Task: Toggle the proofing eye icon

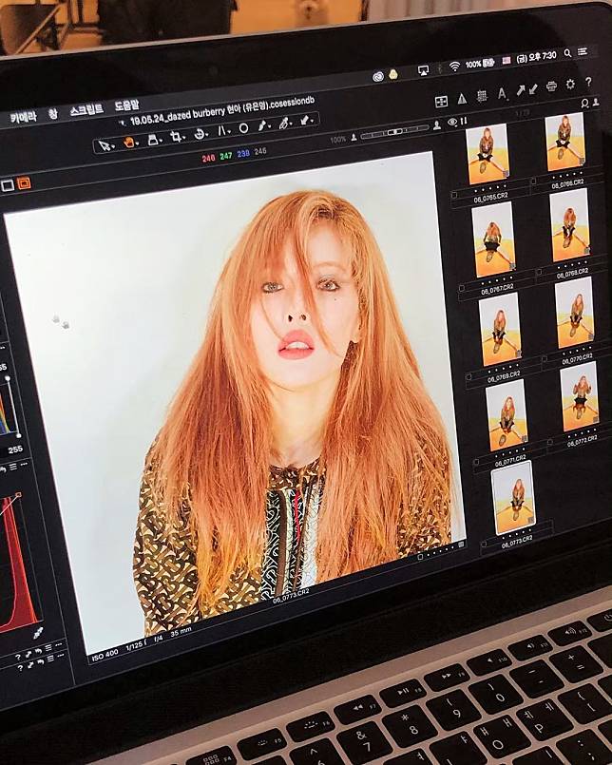Action: click(451, 122)
